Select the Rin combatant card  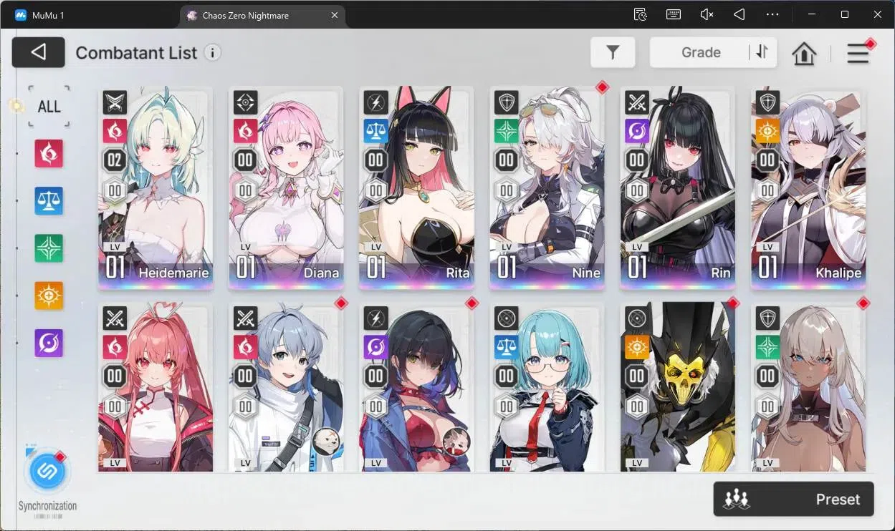(x=677, y=188)
